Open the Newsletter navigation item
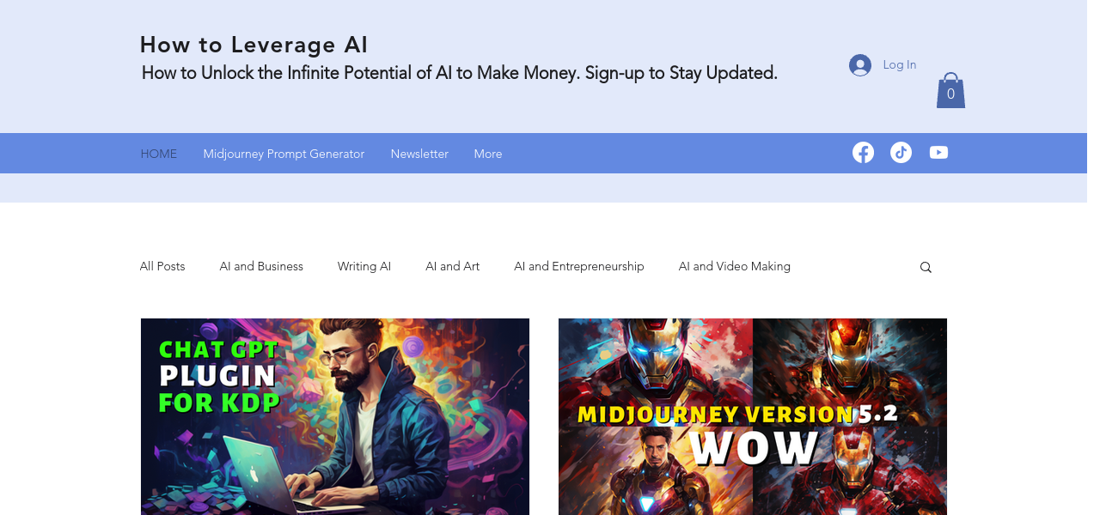Image resolution: width=1100 pixels, height=515 pixels. [x=419, y=154]
